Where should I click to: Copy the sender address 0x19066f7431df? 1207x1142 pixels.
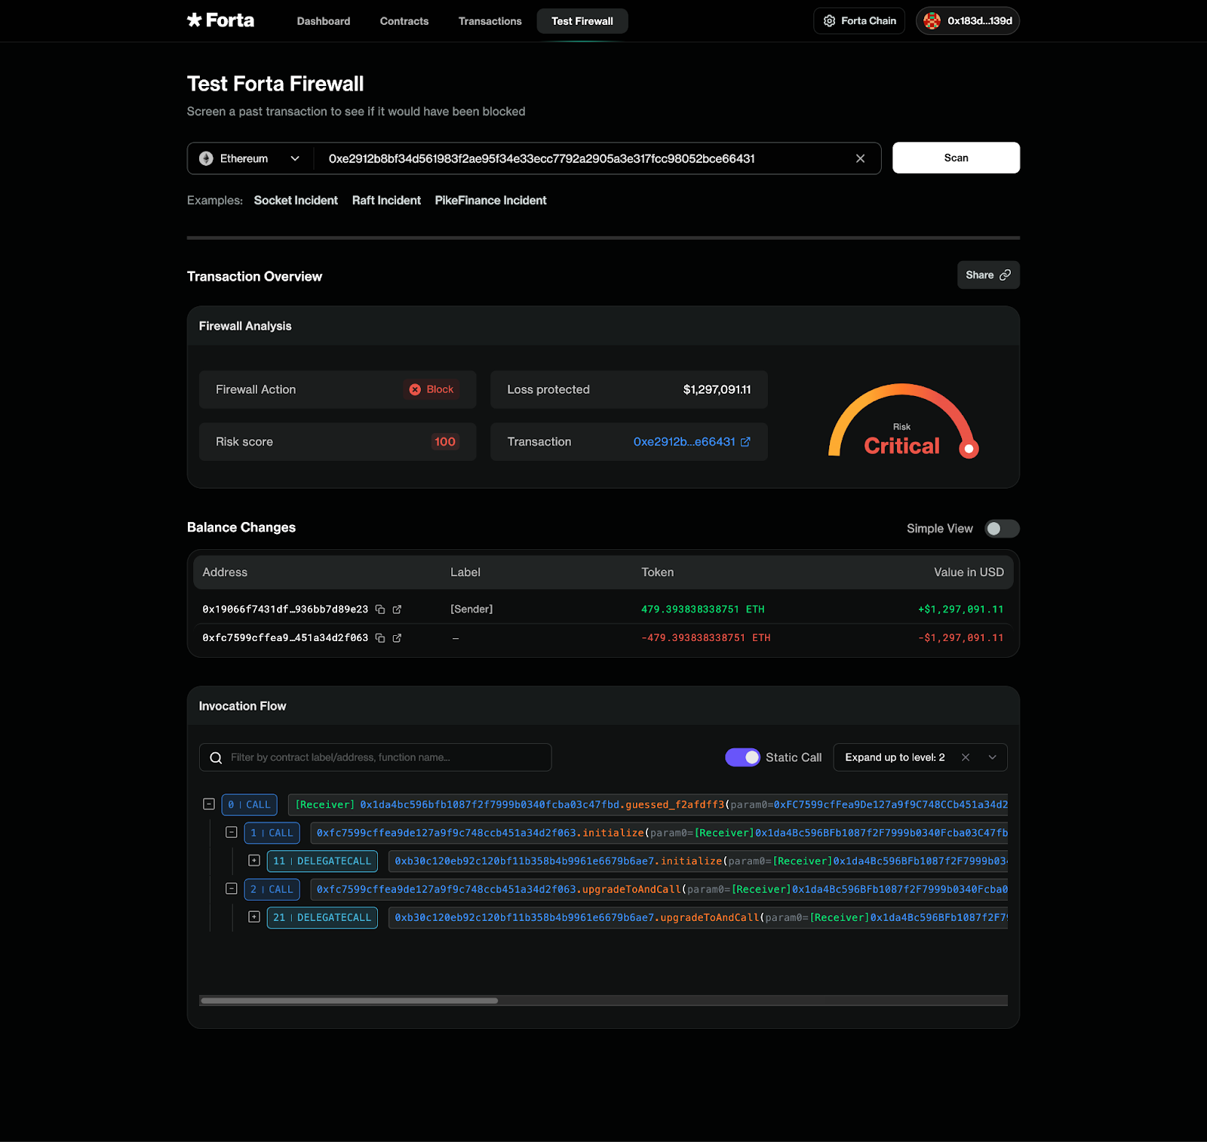click(x=379, y=609)
